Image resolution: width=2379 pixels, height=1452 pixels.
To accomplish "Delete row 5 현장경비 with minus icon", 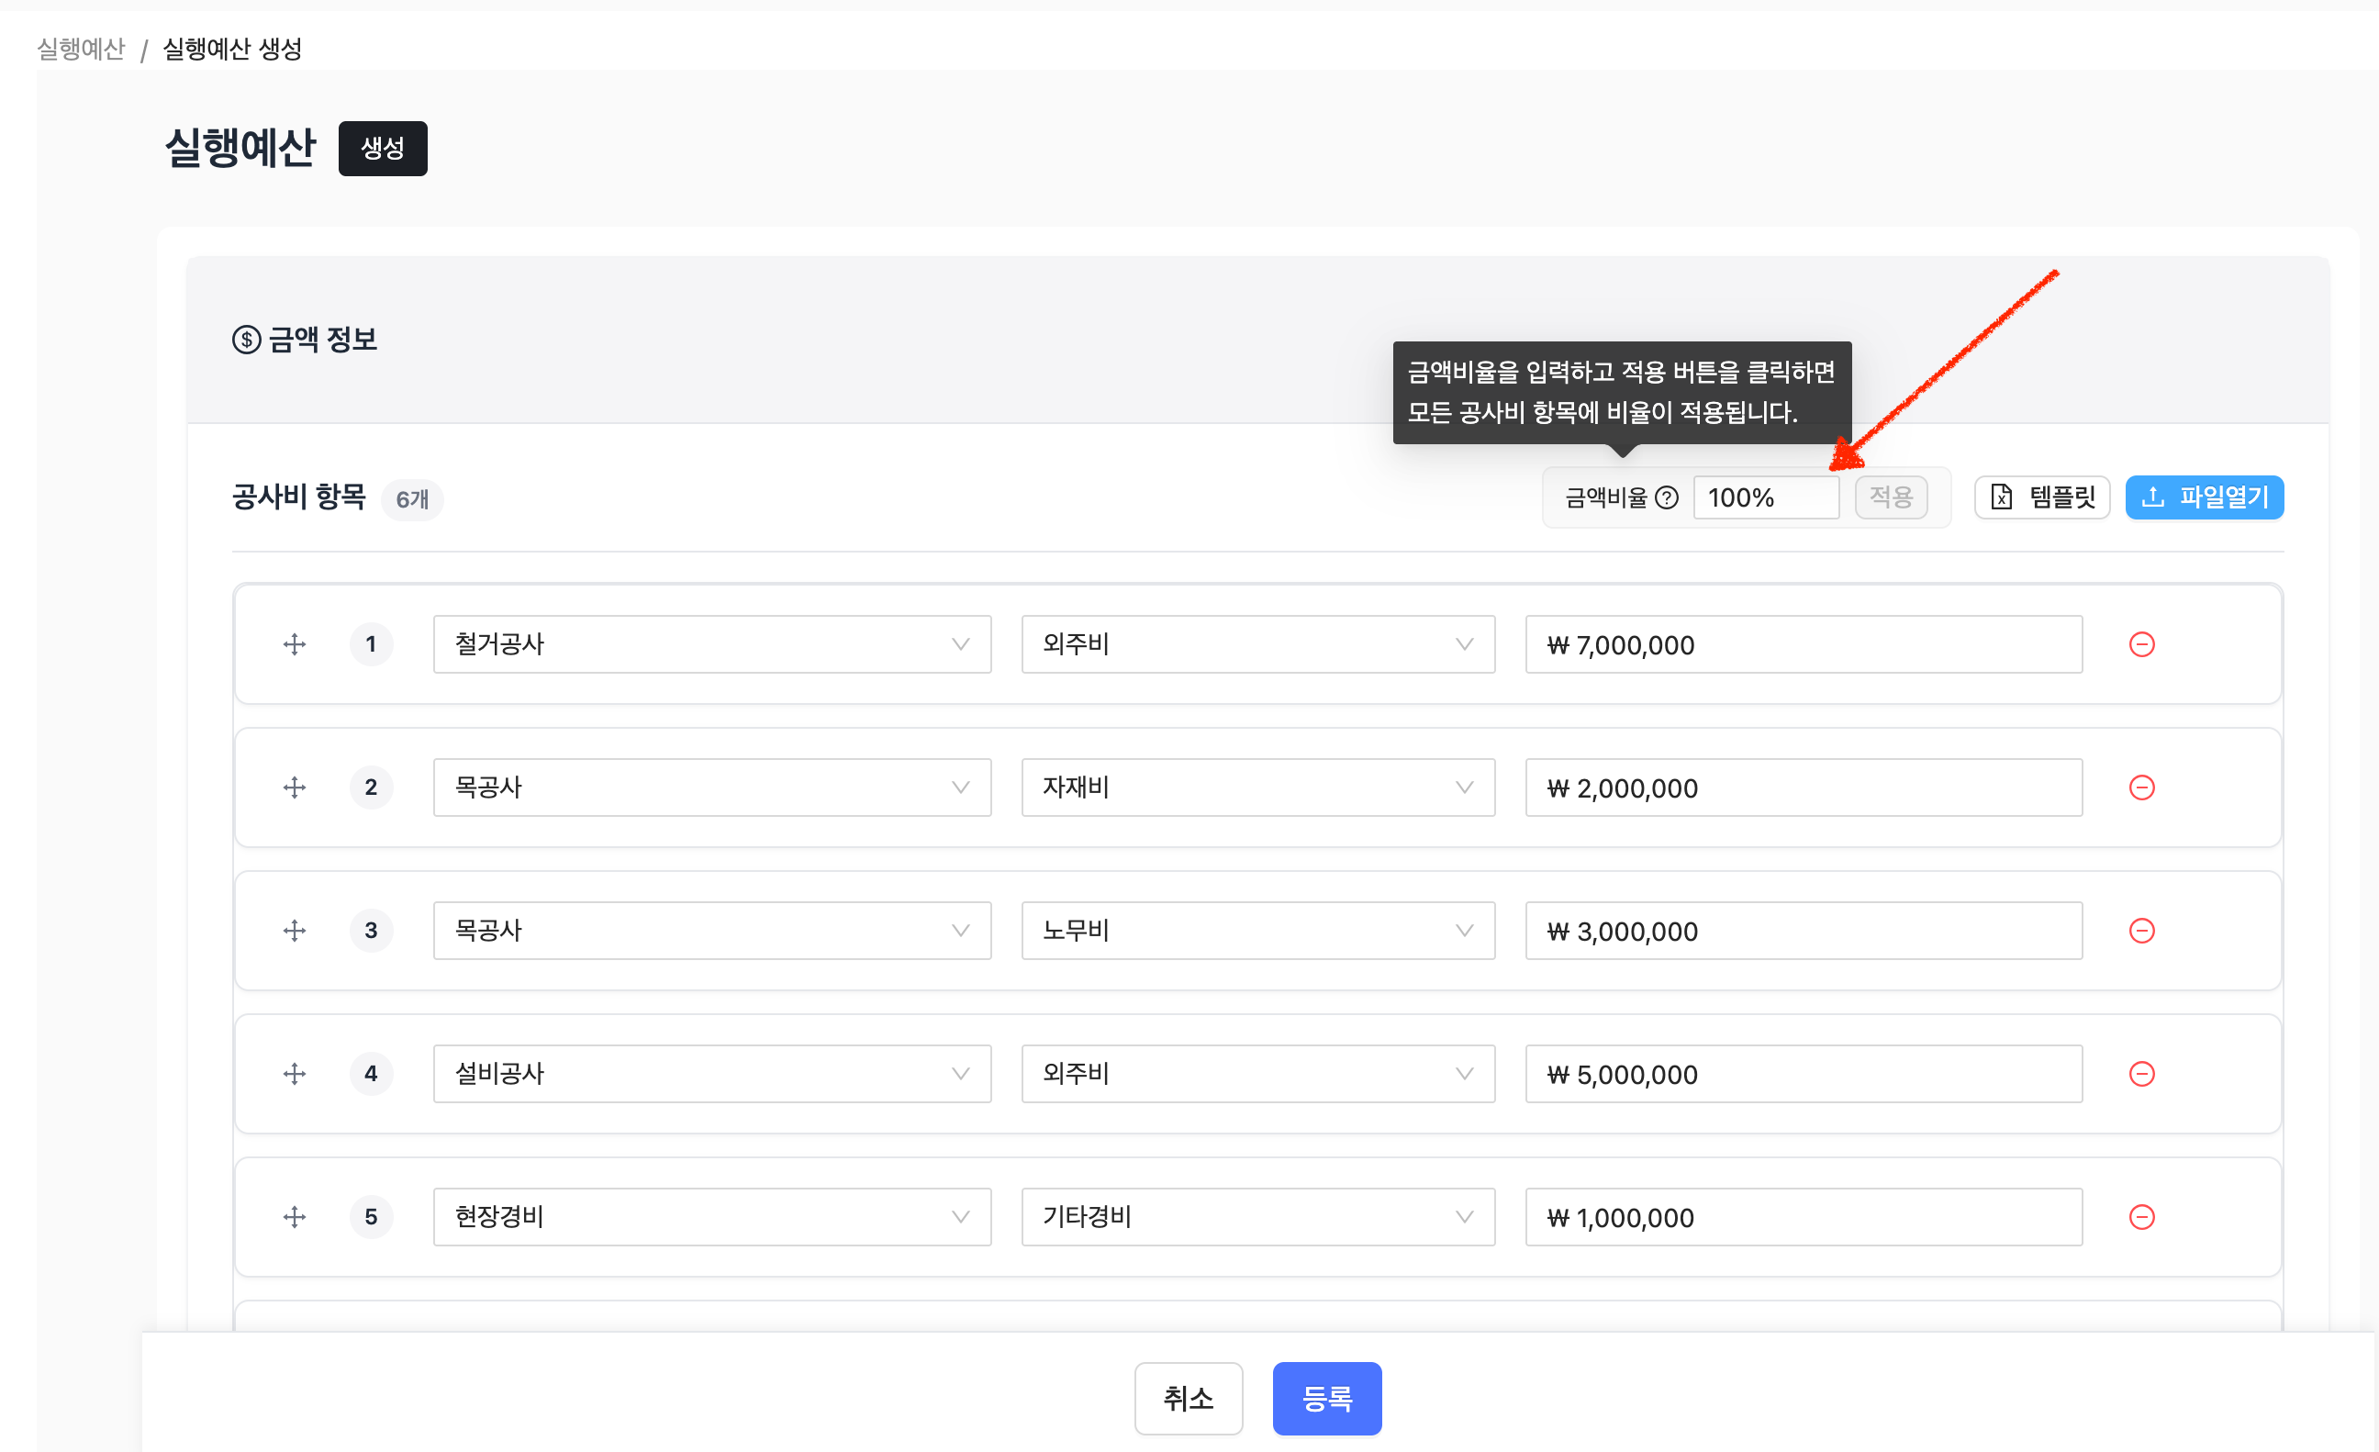I will click(x=2141, y=1216).
